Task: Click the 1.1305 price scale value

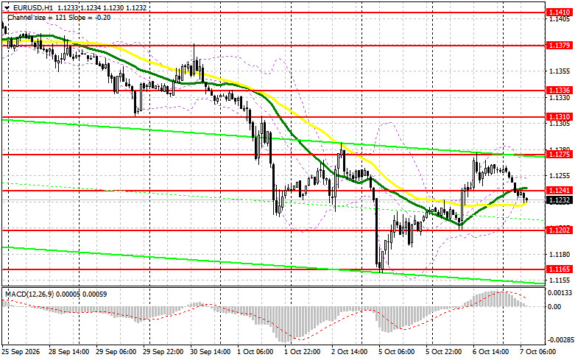Action: pyautogui.click(x=560, y=124)
